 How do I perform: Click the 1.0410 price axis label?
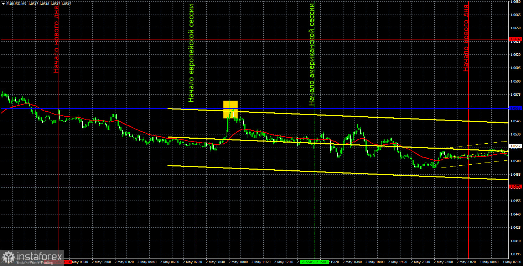pyautogui.click(x=515, y=241)
